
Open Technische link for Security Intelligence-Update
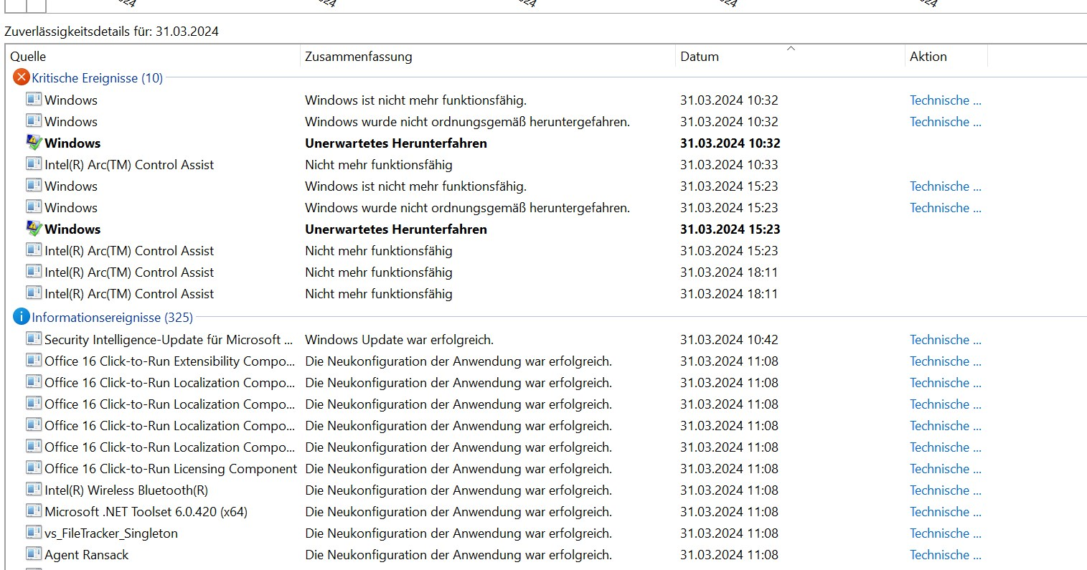(946, 340)
